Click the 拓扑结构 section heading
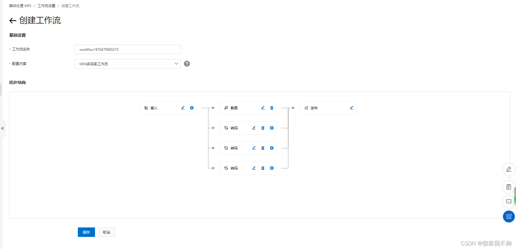The width and height of the screenshot is (516, 249). click(x=17, y=82)
